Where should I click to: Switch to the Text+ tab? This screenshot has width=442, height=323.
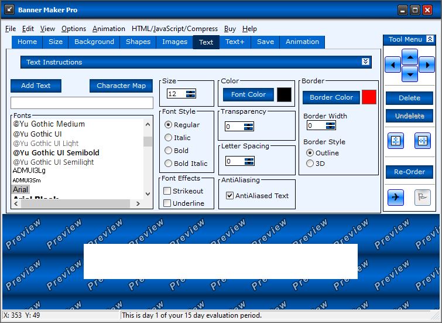[x=235, y=42]
